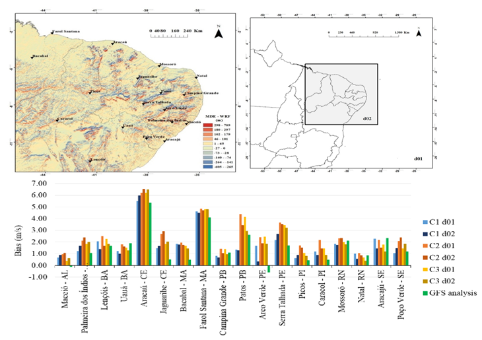Click the Jaguaribe - CE axis label

pyautogui.click(x=163, y=292)
